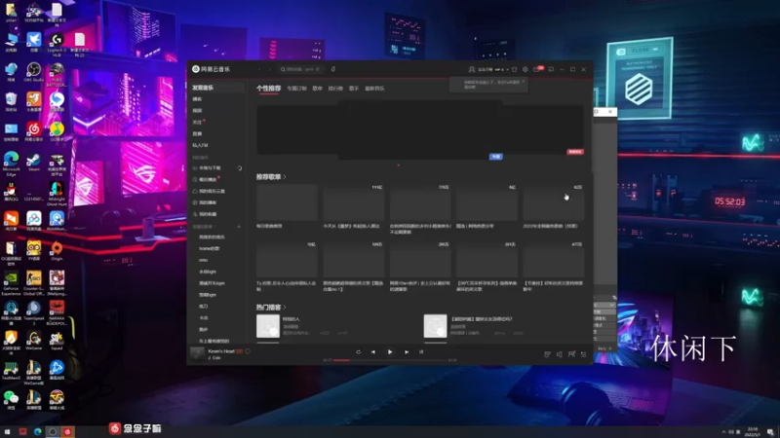The height and width of the screenshot is (438, 780).
Task: Click the search box in title bar
Action: [301, 69]
